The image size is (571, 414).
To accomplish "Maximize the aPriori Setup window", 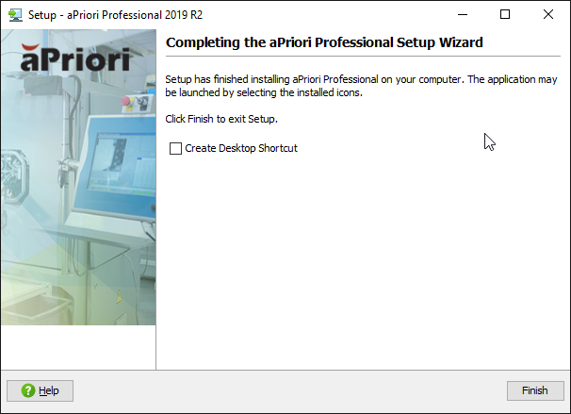I will pos(505,14).
